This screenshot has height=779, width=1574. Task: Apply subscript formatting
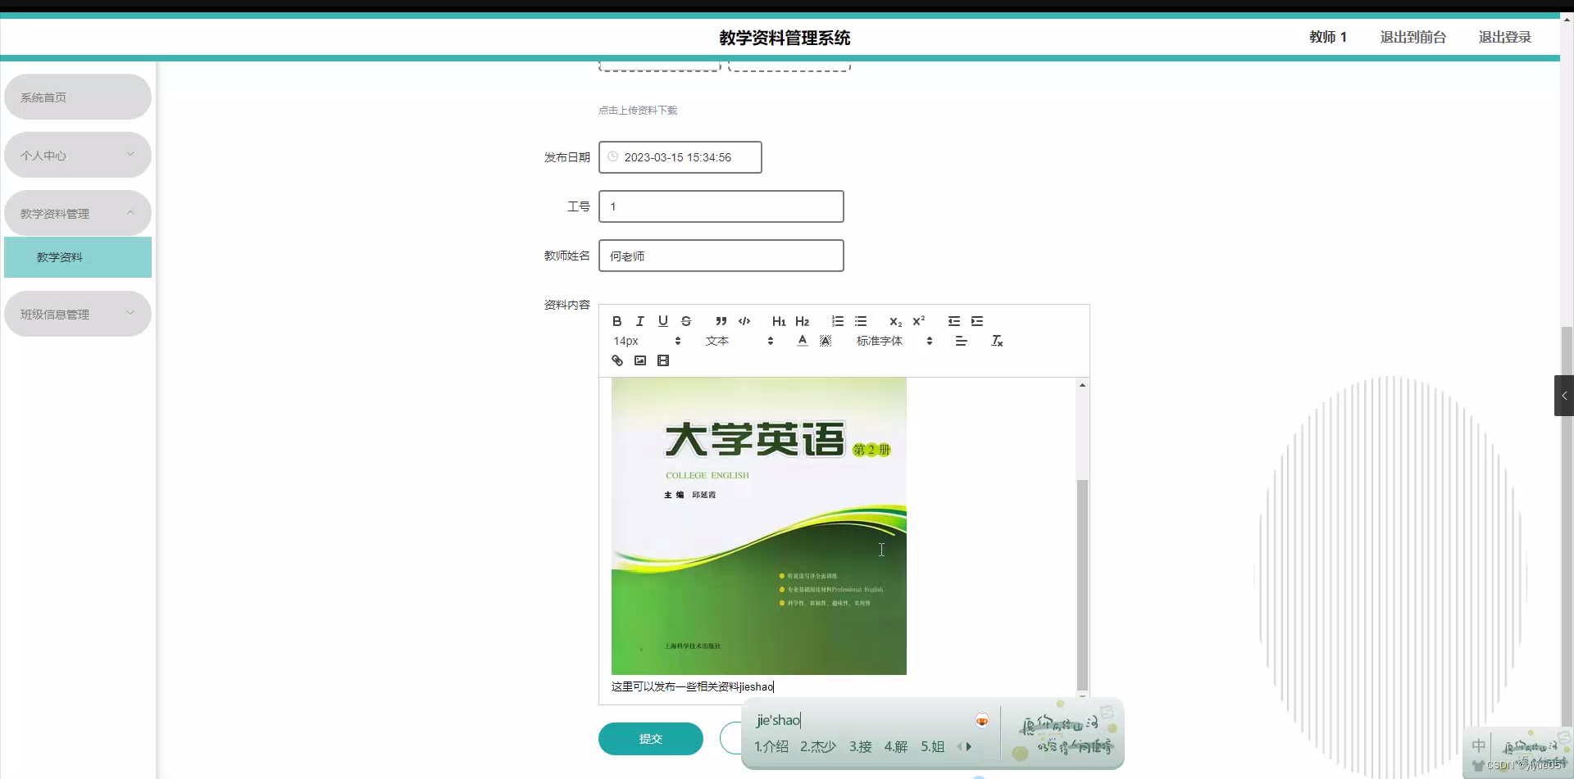coord(896,321)
